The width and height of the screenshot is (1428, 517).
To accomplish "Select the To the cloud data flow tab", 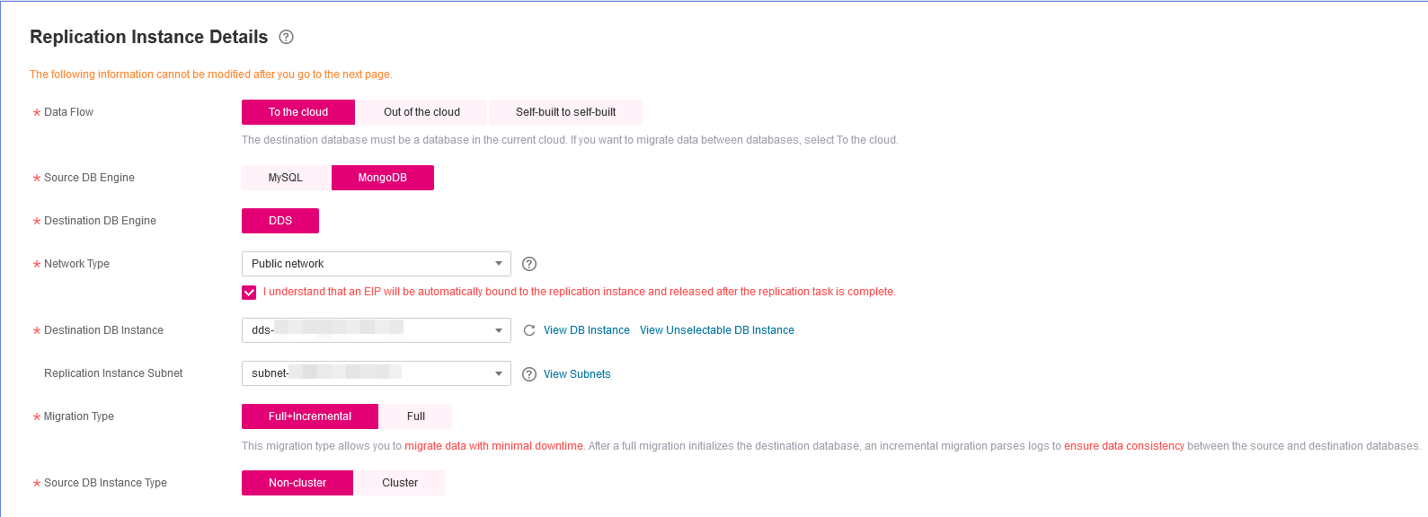I will (297, 111).
